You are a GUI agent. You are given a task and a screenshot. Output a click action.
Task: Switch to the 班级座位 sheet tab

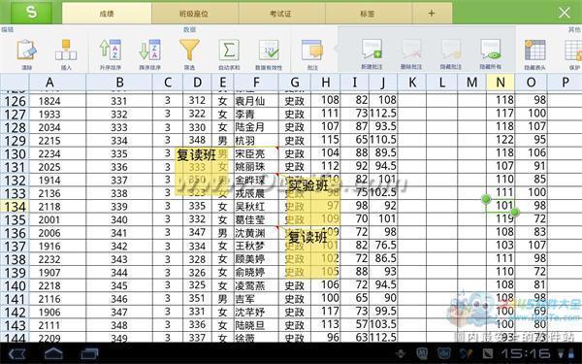pos(194,14)
